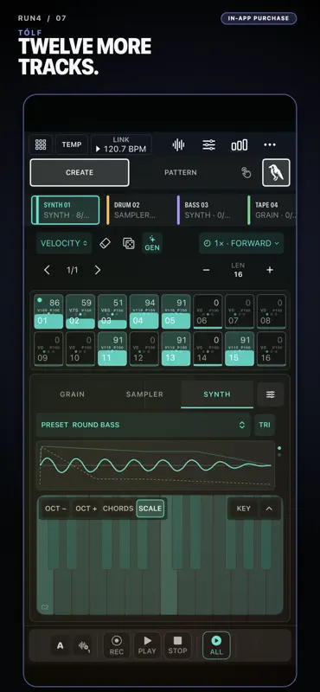This screenshot has width=320, height=692.
Task: Select the SYNTH engine tab
Action: point(217,394)
